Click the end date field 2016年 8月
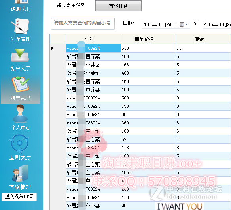 (x=217, y=24)
